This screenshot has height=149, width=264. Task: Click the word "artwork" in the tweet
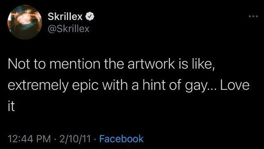151,64
